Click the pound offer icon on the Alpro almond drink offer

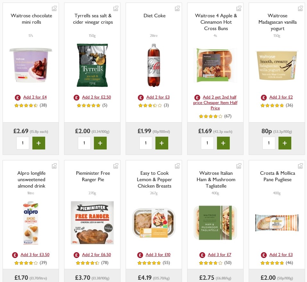15,255
